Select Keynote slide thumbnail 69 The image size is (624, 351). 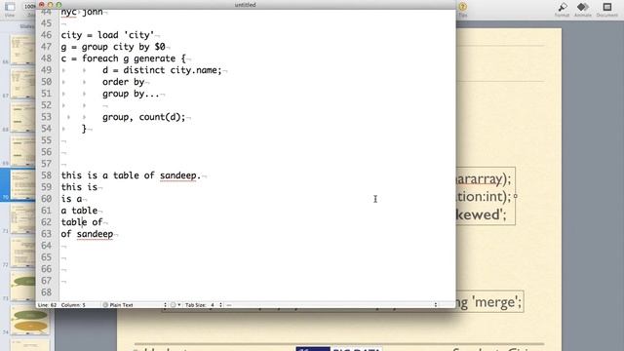[23, 152]
